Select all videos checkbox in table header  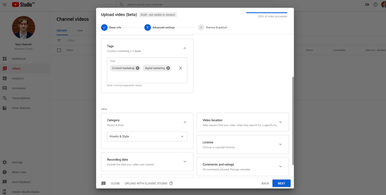coord(59,50)
